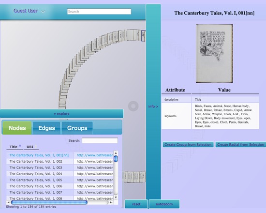Screen dimensions: 266x213
Task: Click Create Group from Selection button
Action: tap(188, 145)
